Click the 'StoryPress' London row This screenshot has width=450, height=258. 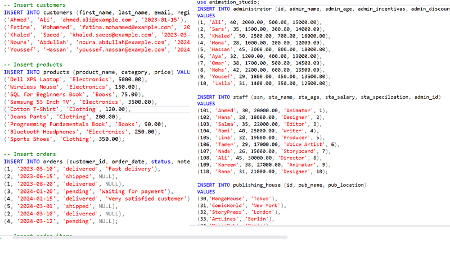click(x=238, y=212)
